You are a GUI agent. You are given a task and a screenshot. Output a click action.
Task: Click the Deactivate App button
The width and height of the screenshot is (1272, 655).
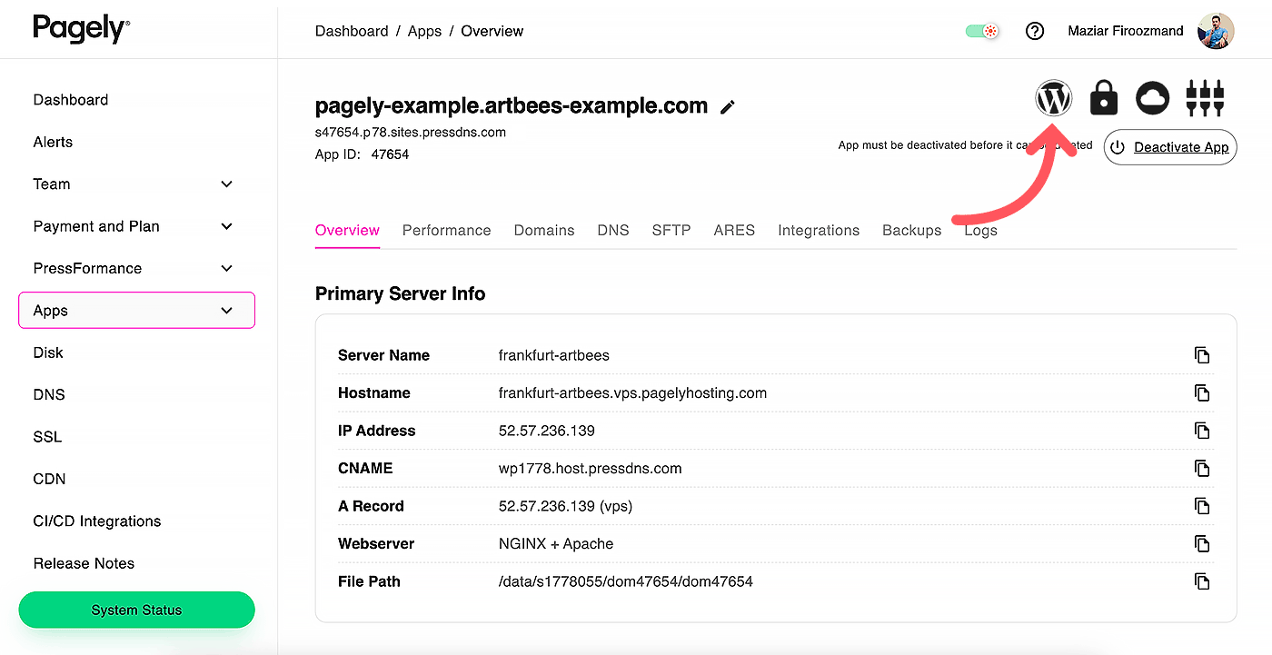click(x=1170, y=147)
